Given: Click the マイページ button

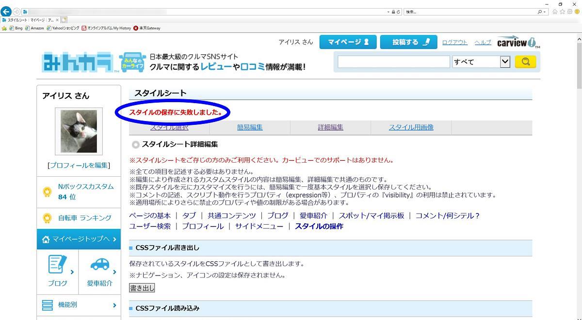Looking at the screenshot, I should coord(347,42).
